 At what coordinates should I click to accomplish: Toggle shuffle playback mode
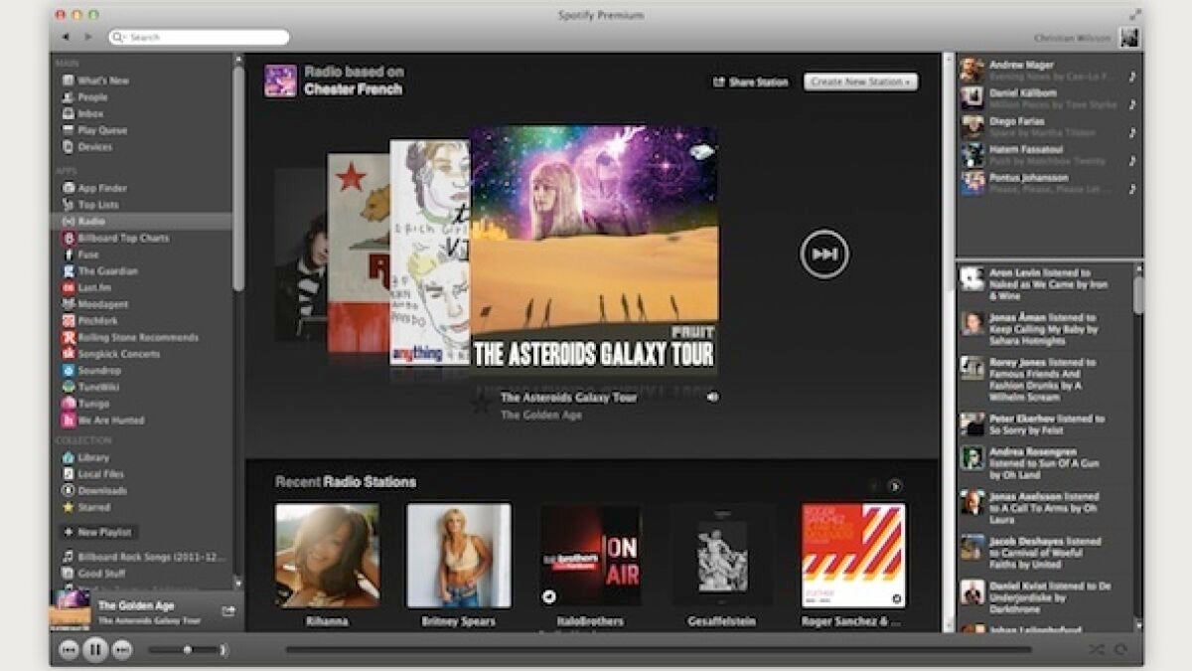click(1095, 650)
